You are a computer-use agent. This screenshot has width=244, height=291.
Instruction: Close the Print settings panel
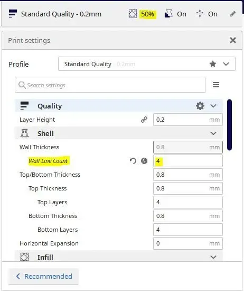coord(233,40)
